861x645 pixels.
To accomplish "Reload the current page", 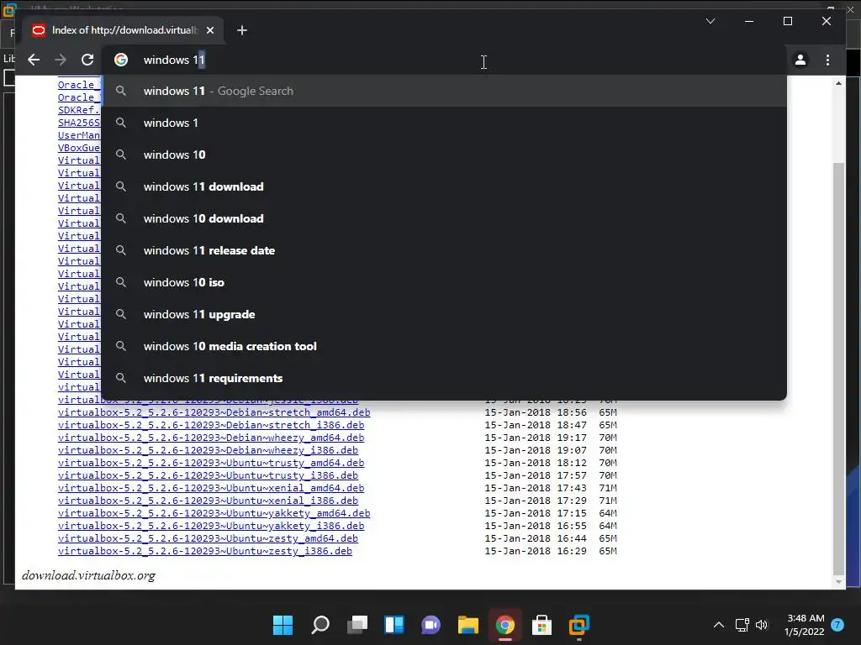I will click(x=87, y=60).
